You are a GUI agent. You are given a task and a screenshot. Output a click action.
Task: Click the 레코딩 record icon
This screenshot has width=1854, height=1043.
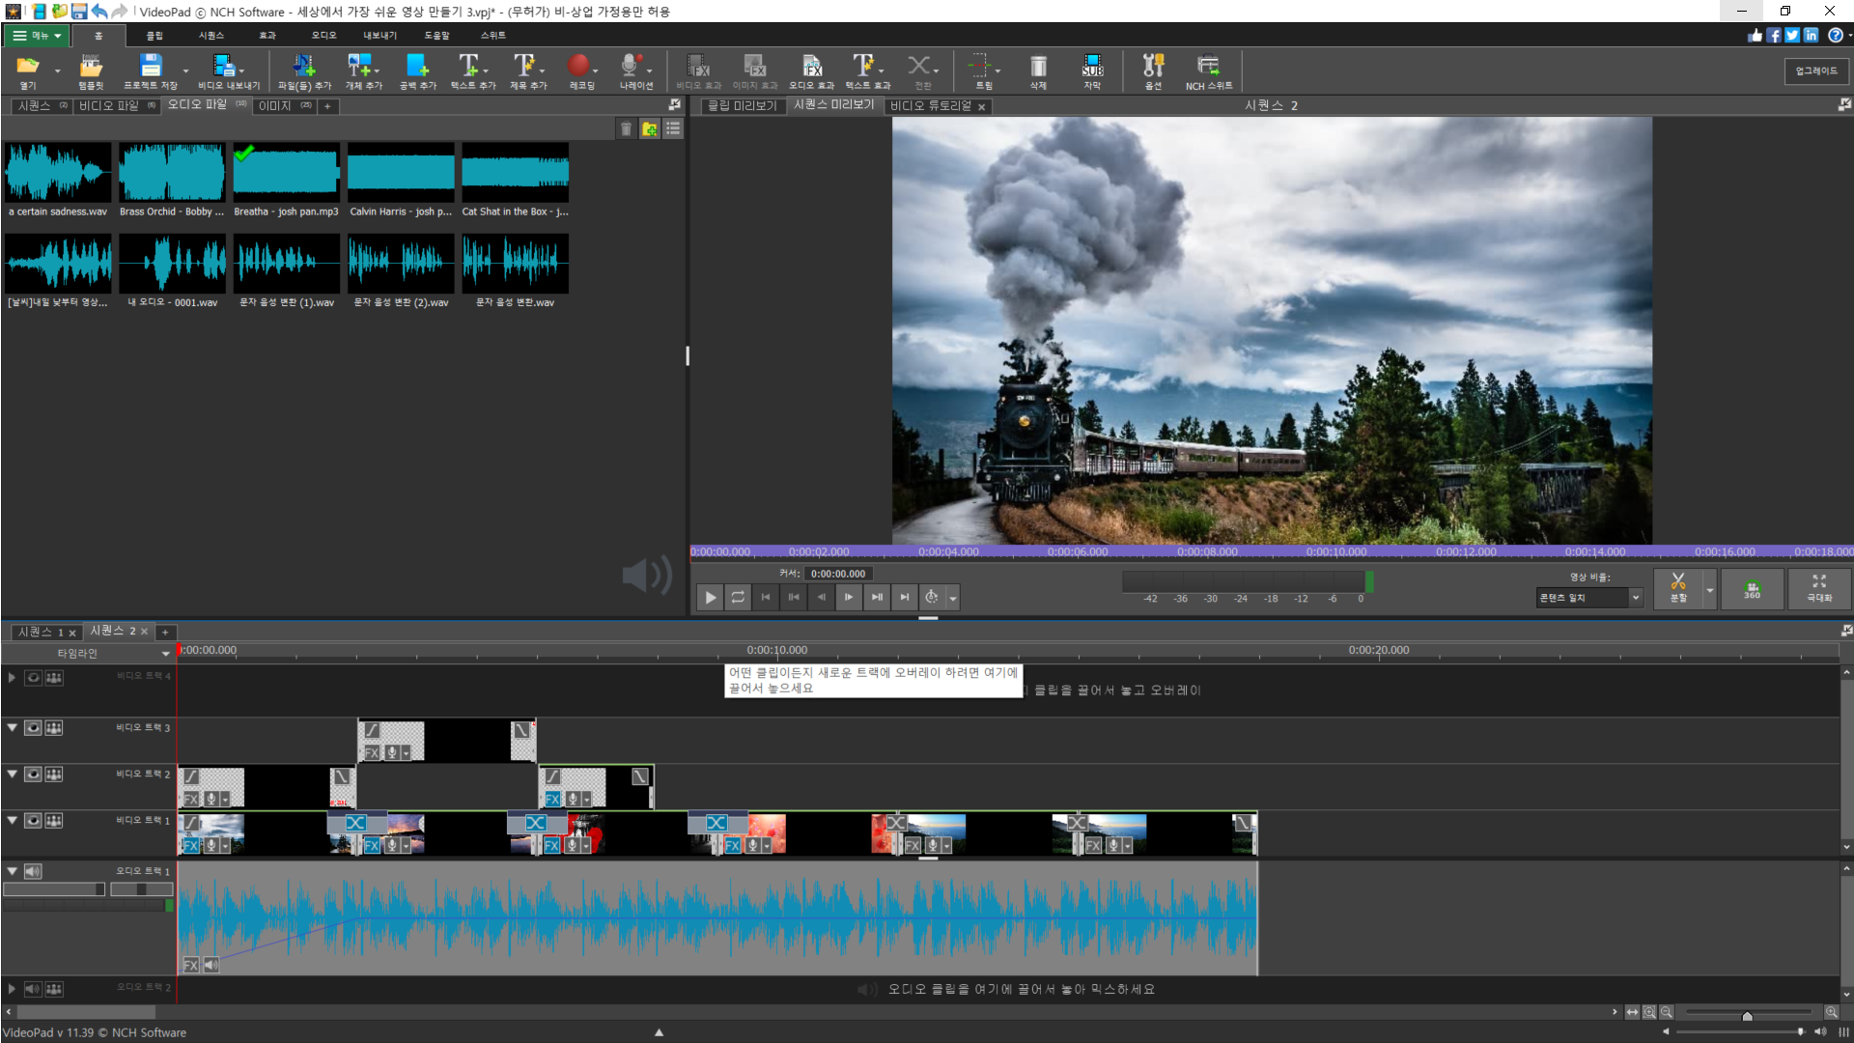tap(578, 66)
